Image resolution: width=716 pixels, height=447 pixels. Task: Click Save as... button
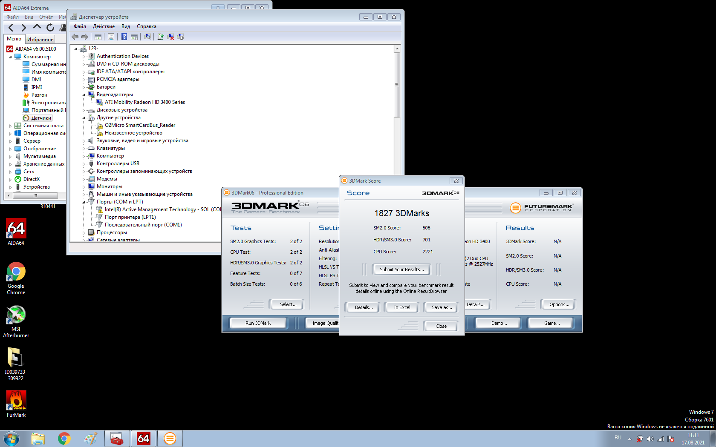pos(442,307)
